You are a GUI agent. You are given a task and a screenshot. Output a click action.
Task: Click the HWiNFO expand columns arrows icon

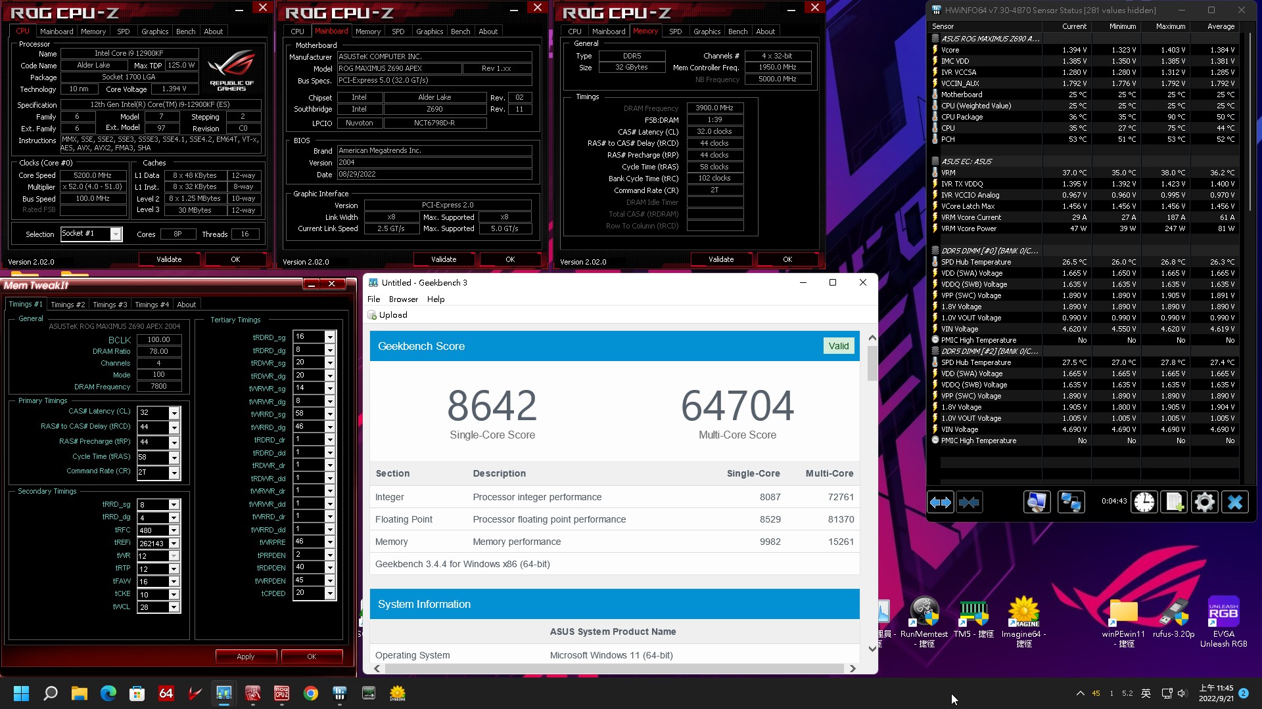[940, 503]
